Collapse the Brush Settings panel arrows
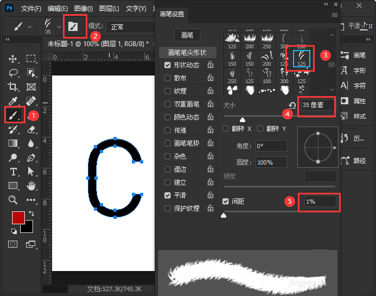Screen dimensions: 376x296 [x=326, y=4]
